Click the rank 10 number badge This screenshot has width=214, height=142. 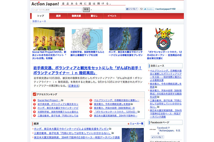[x=91, y=116]
